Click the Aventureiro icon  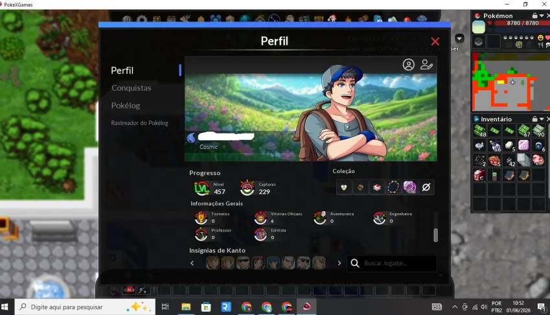[320, 218]
